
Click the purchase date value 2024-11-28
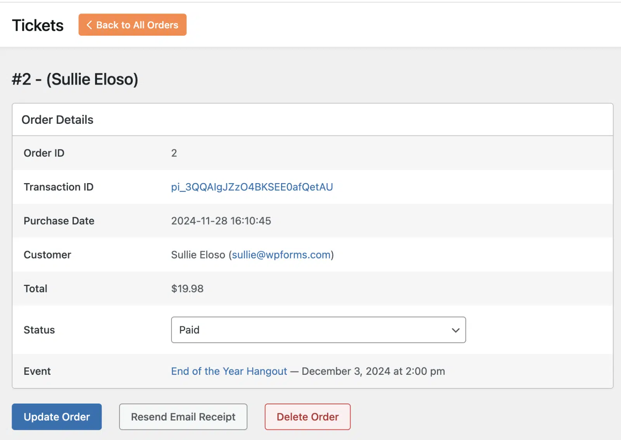(x=199, y=221)
